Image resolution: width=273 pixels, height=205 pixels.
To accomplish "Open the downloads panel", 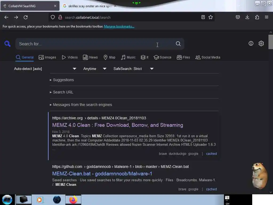I will [x=247, y=17].
